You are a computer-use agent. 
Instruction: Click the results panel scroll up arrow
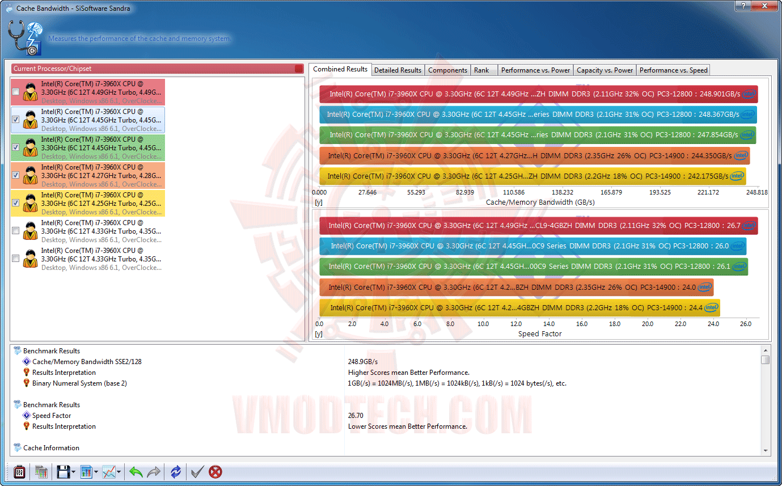pyautogui.click(x=766, y=350)
